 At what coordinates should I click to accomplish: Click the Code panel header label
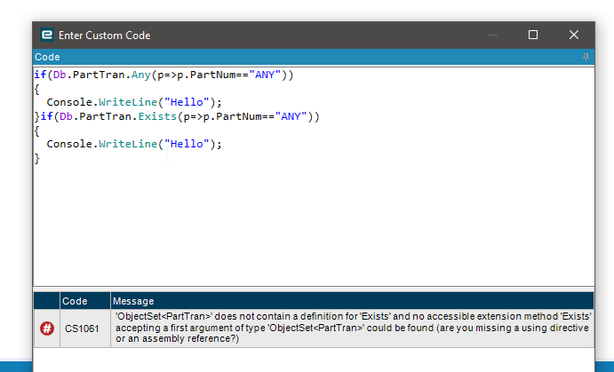click(x=47, y=57)
